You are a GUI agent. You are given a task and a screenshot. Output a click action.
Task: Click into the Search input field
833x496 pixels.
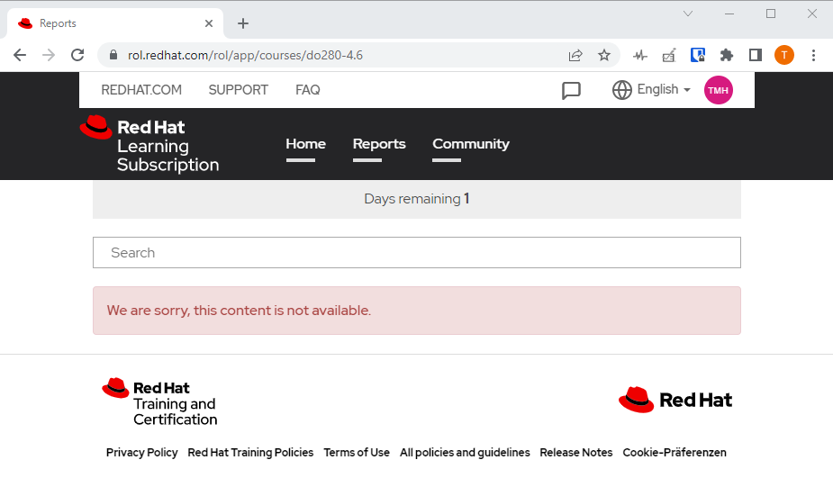pyautogui.click(x=416, y=253)
